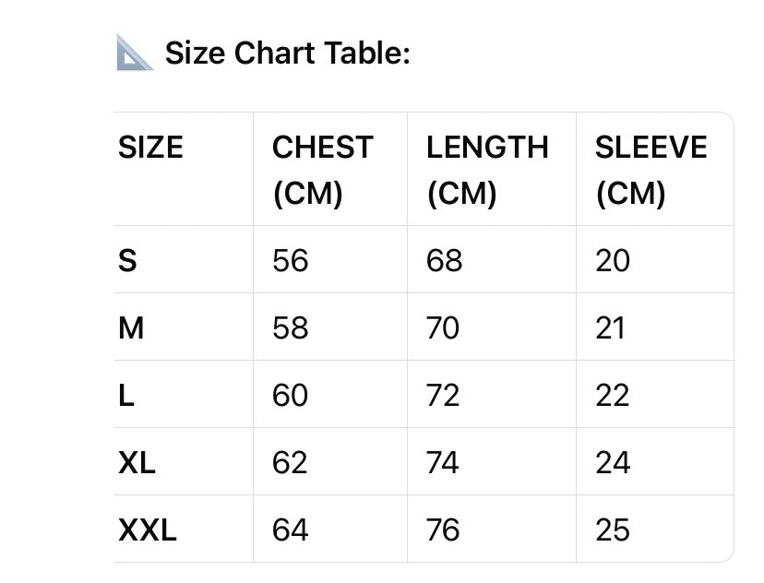Screen dimensions: 764x583
Task: Select the sleeve value 22 cell
Action: (x=613, y=396)
